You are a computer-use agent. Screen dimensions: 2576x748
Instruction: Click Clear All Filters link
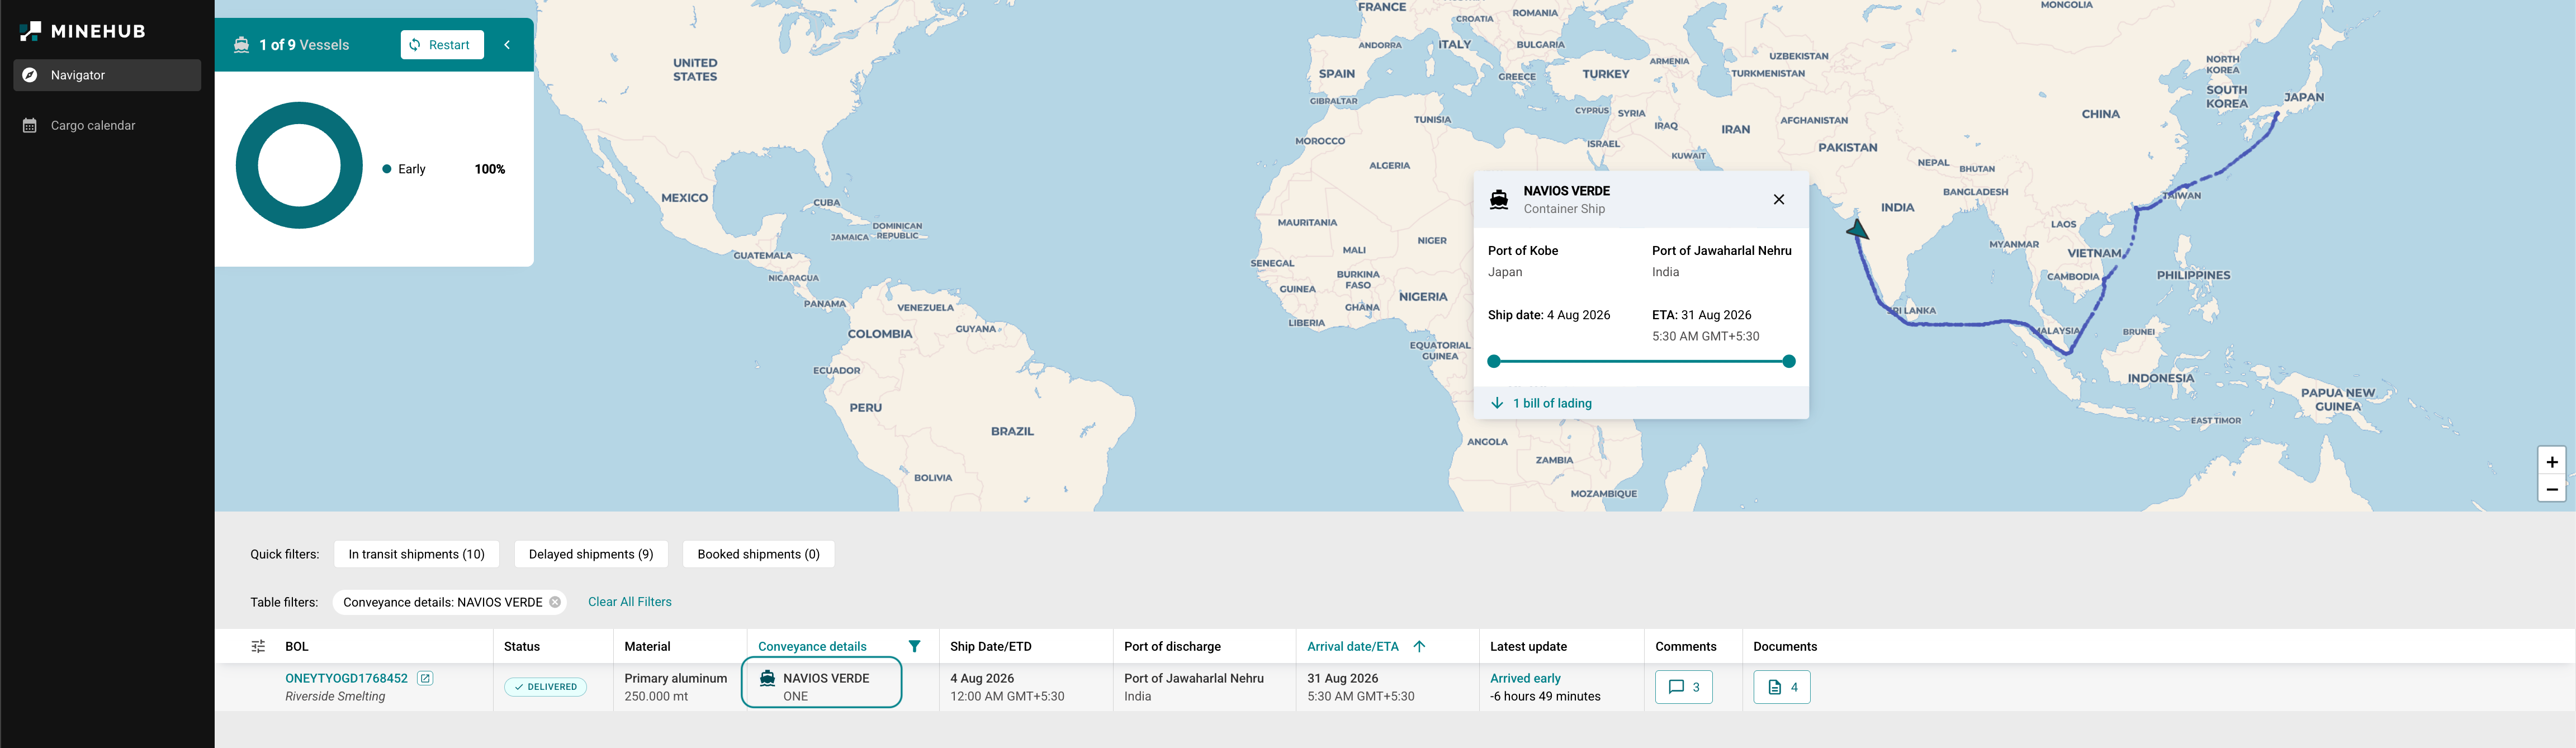point(630,602)
